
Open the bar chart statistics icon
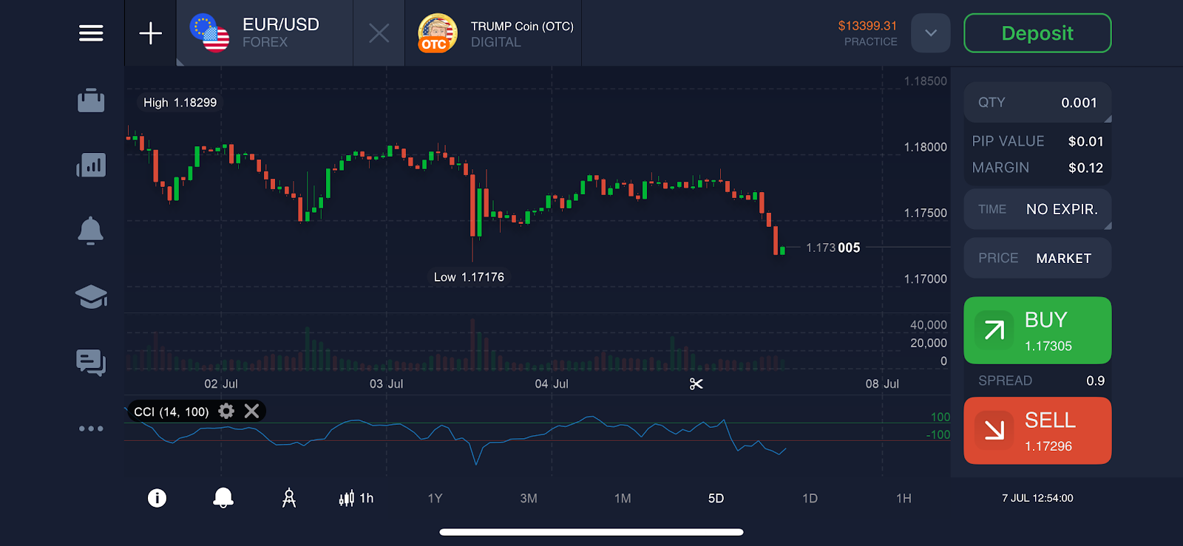click(91, 165)
